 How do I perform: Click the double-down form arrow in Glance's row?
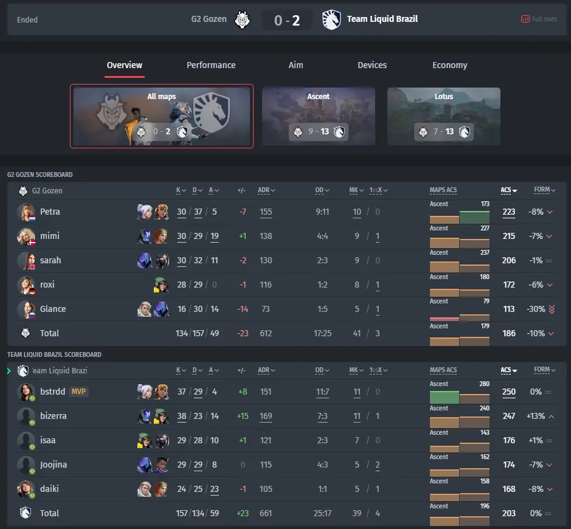pyautogui.click(x=552, y=309)
